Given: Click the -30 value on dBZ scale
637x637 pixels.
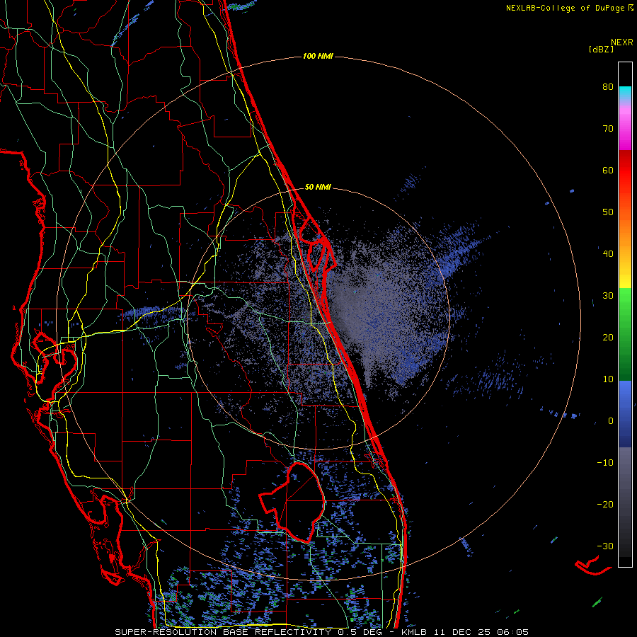Looking at the screenshot, I should [605, 546].
